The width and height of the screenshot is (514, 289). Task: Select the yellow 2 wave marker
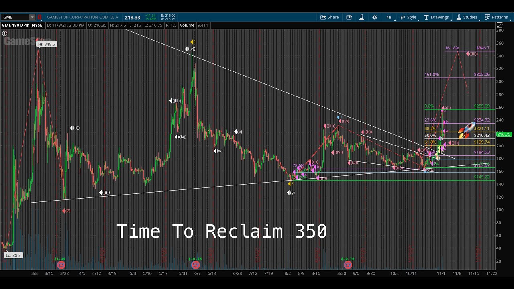click(x=291, y=184)
